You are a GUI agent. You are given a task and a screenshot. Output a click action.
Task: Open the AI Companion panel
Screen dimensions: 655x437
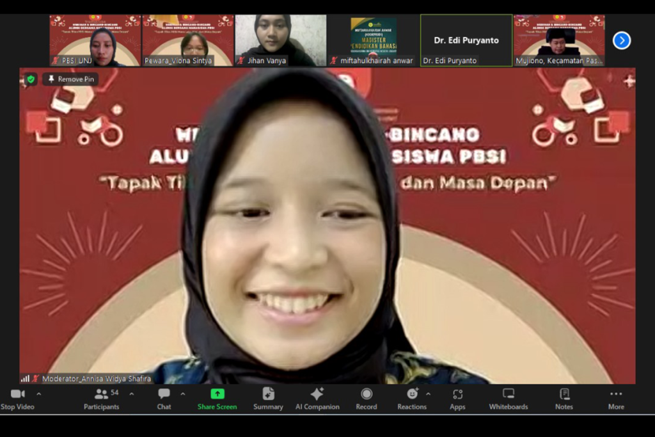(317, 399)
